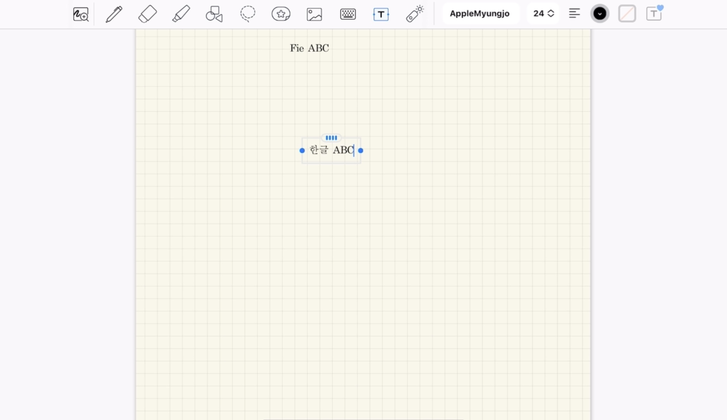Open text alignment options
727x420 pixels.
click(574, 13)
